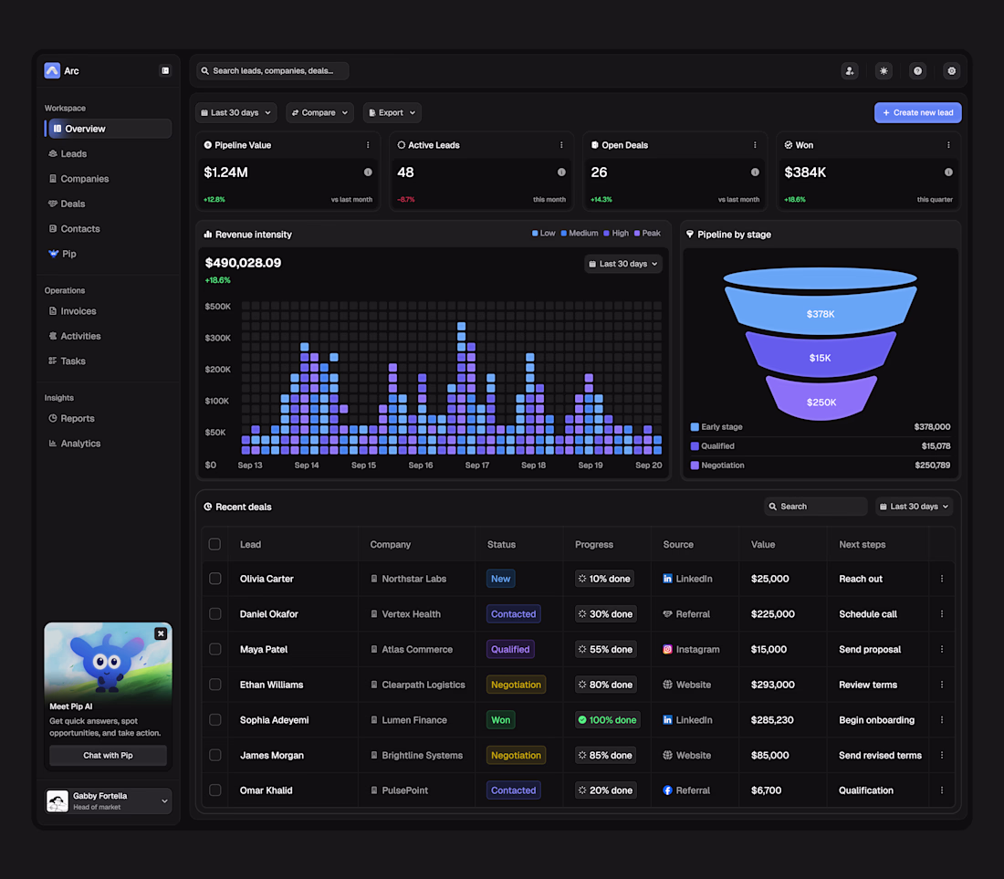Open the help question-mark icon
Image resolution: width=1004 pixels, height=879 pixels.
pyautogui.click(x=917, y=71)
